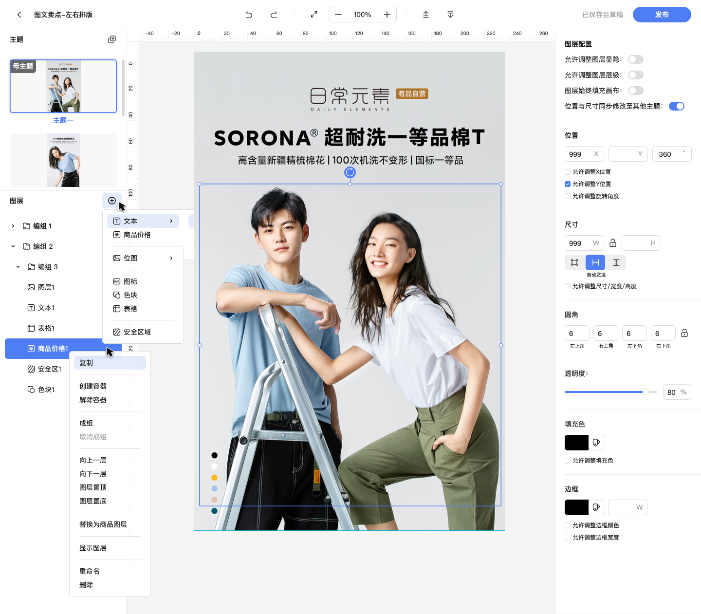Zoom in with the plus icon
Screen dimensions: 701x614
pyautogui.click(x=387, y=15)
